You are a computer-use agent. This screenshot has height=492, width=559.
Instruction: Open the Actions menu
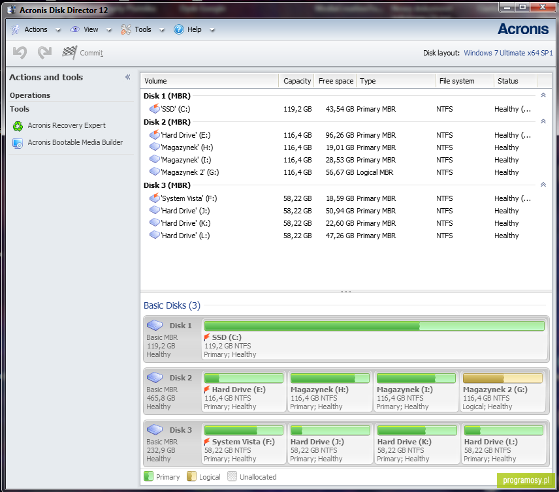36,29
